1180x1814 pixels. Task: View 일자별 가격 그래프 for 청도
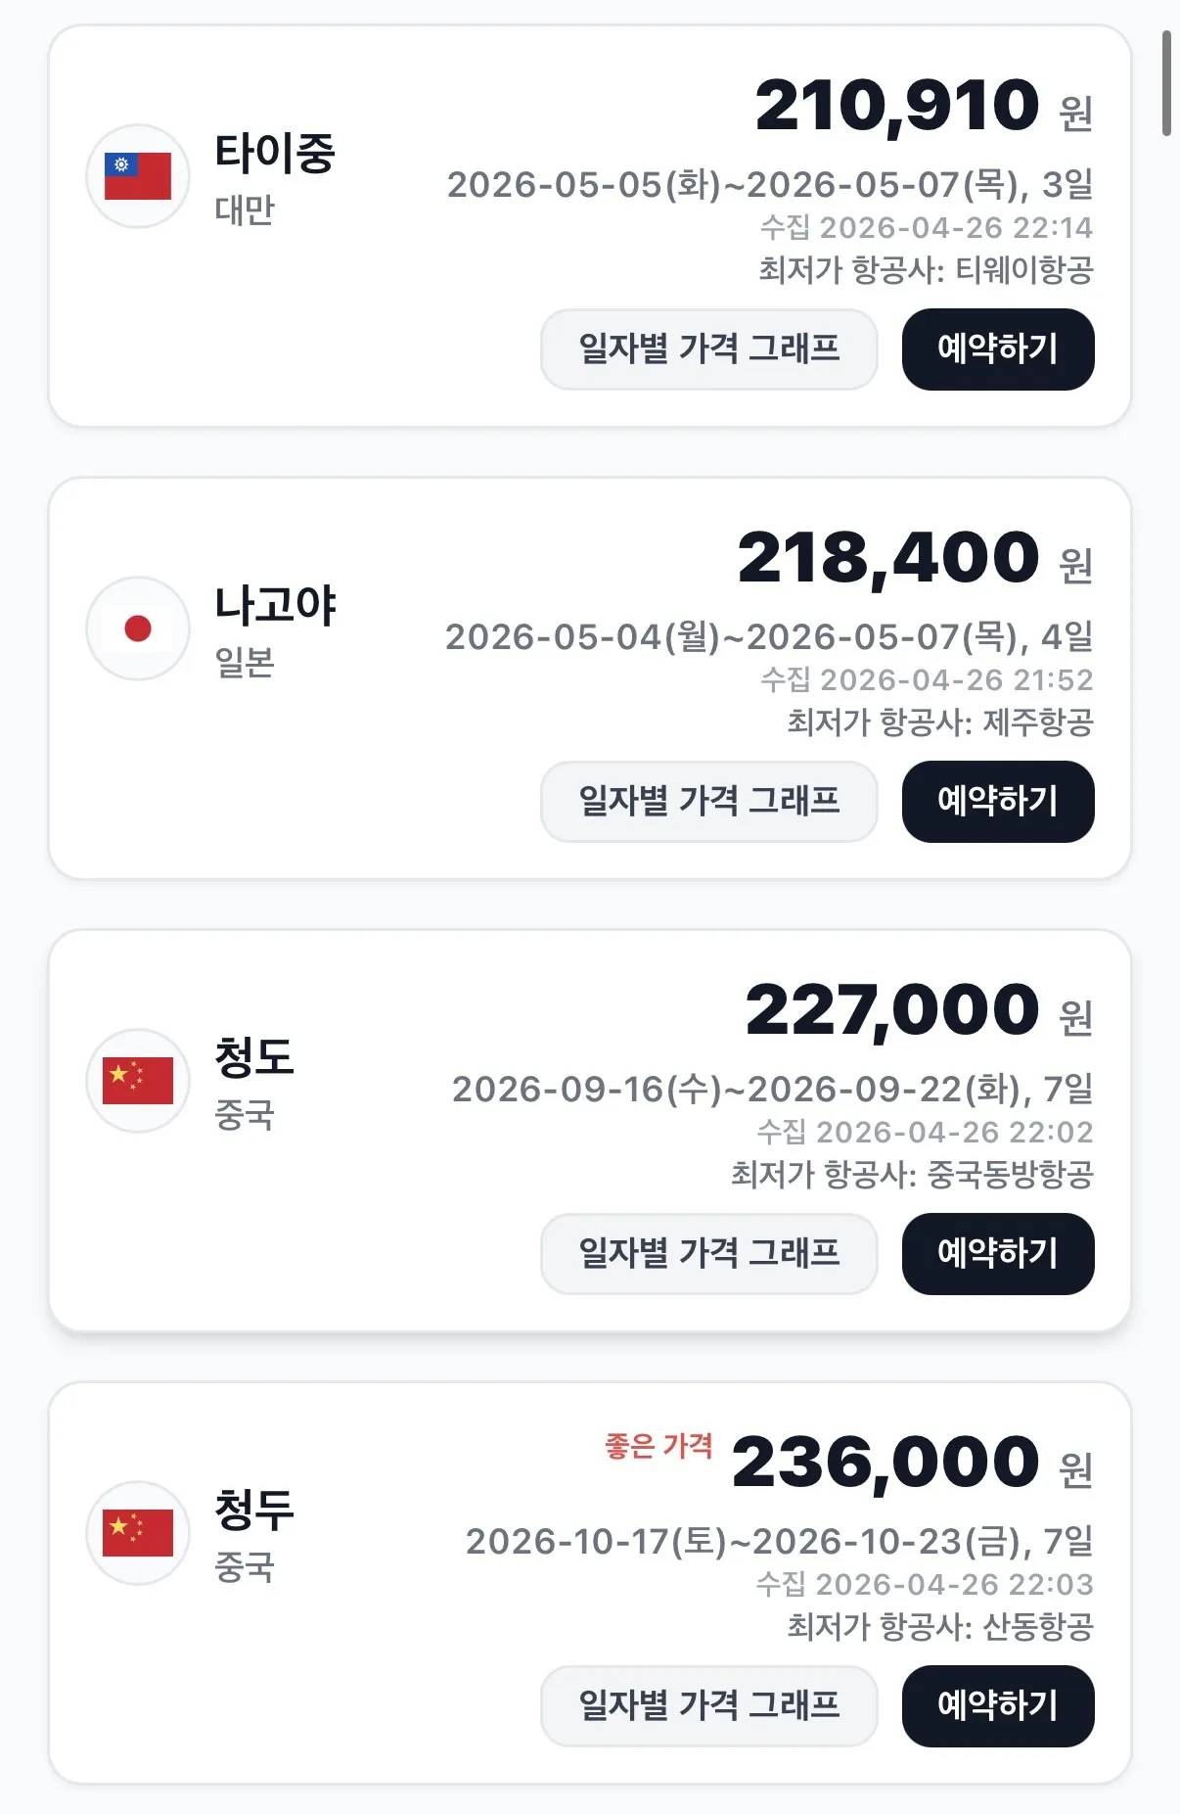click(708, 1254)
